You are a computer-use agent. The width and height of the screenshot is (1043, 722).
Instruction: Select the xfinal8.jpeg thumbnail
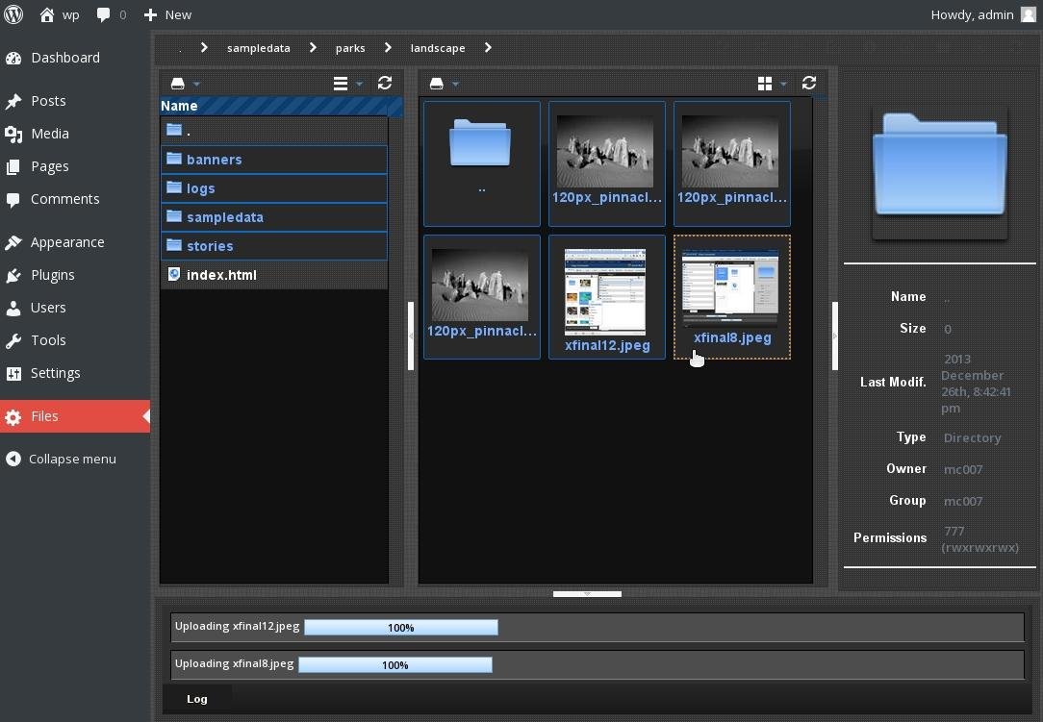(731, 288)
